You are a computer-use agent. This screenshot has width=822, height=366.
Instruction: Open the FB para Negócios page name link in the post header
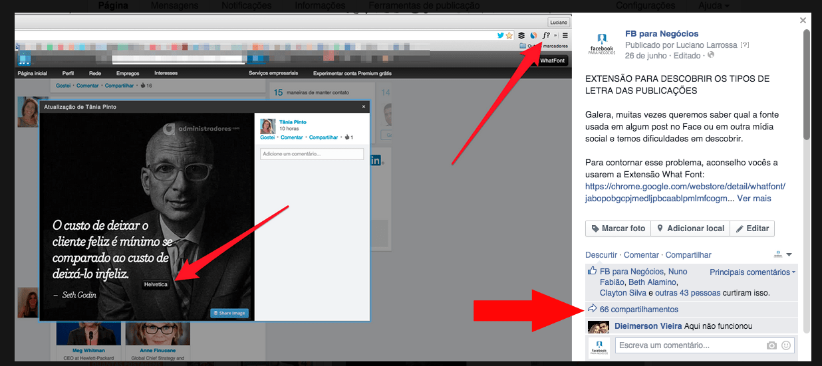coord(662,34)
